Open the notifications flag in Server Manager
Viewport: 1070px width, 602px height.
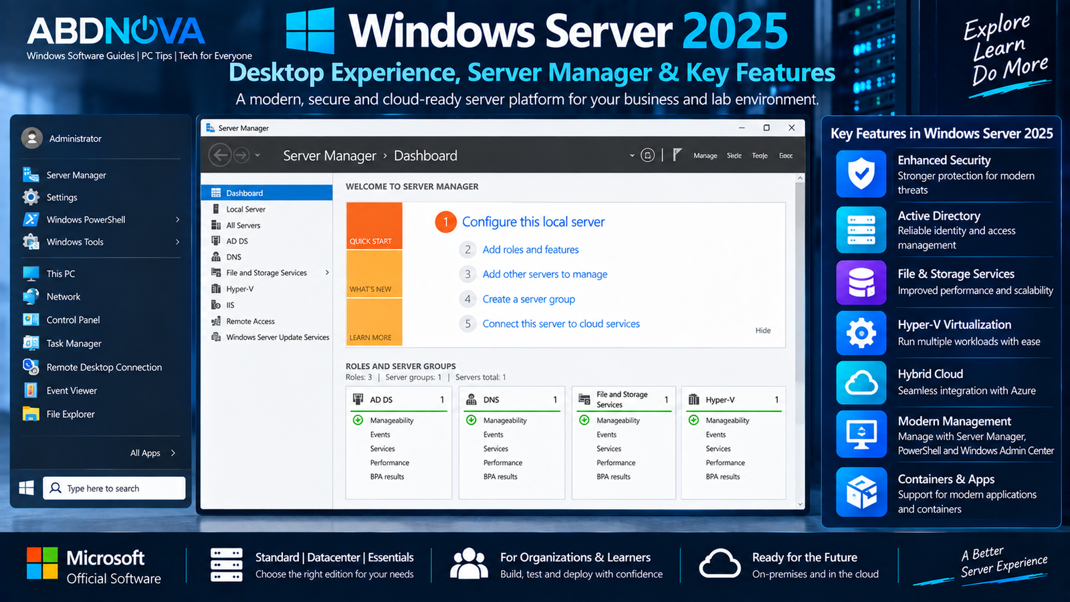(677, 155)
